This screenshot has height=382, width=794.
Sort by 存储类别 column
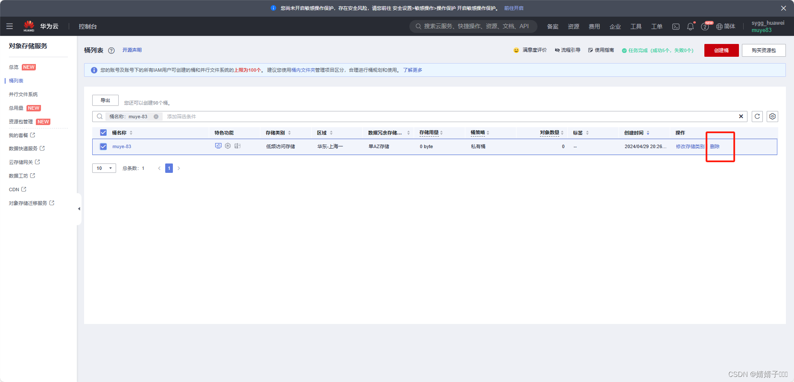tap(289, 133)
